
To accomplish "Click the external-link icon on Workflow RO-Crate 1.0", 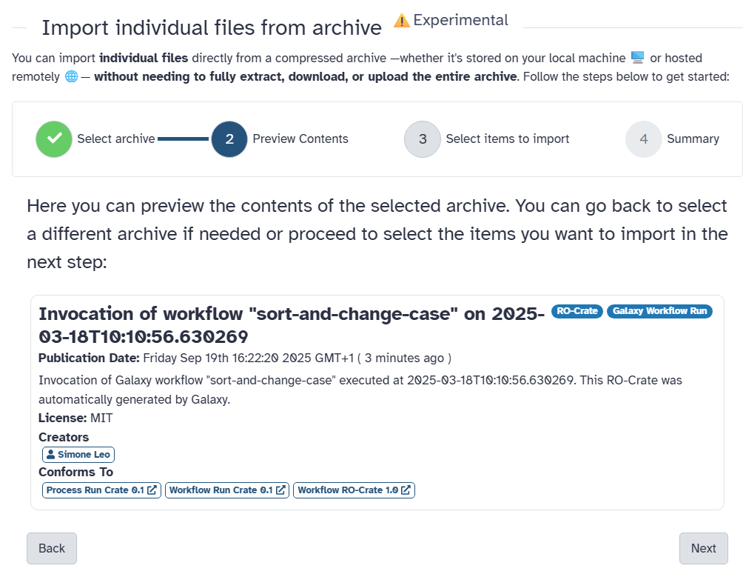I will pyautogui.click(x=406, y=490).
